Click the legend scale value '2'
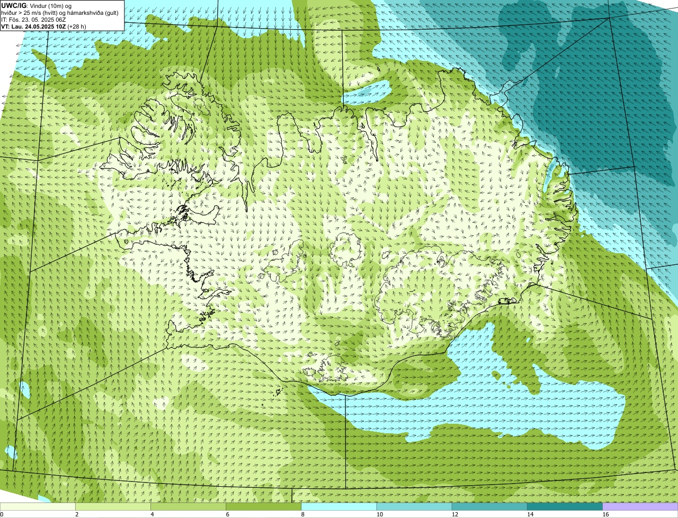The width and height of the screenshot is (678, 518). coord(77,514)
